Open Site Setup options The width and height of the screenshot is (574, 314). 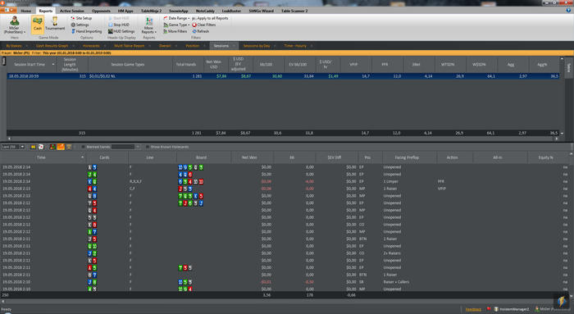(81, 18)
